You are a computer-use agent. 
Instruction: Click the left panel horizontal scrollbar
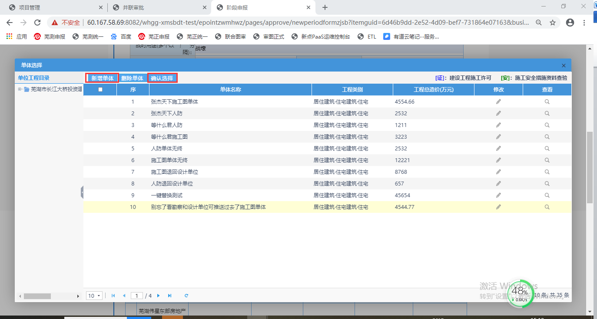pyautogui.click(x=37, y=296)
